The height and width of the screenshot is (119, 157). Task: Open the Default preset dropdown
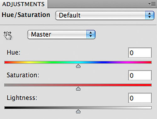point(105,15)
